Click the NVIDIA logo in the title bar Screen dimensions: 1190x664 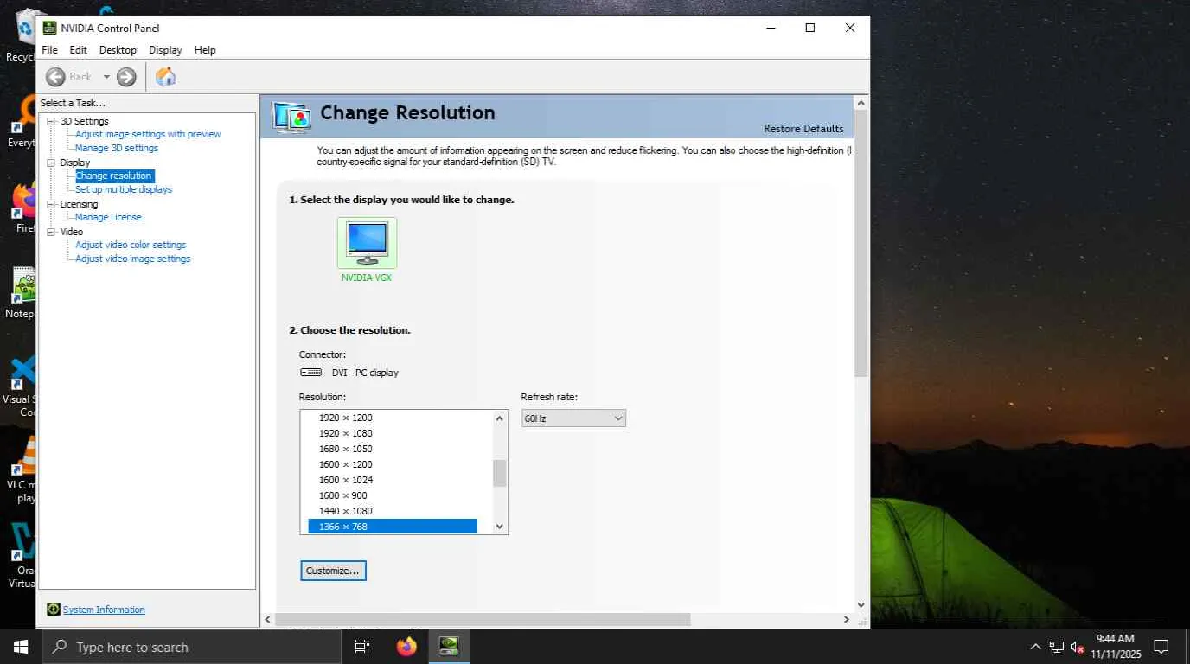pyautogui.click(x=49, y=28)
